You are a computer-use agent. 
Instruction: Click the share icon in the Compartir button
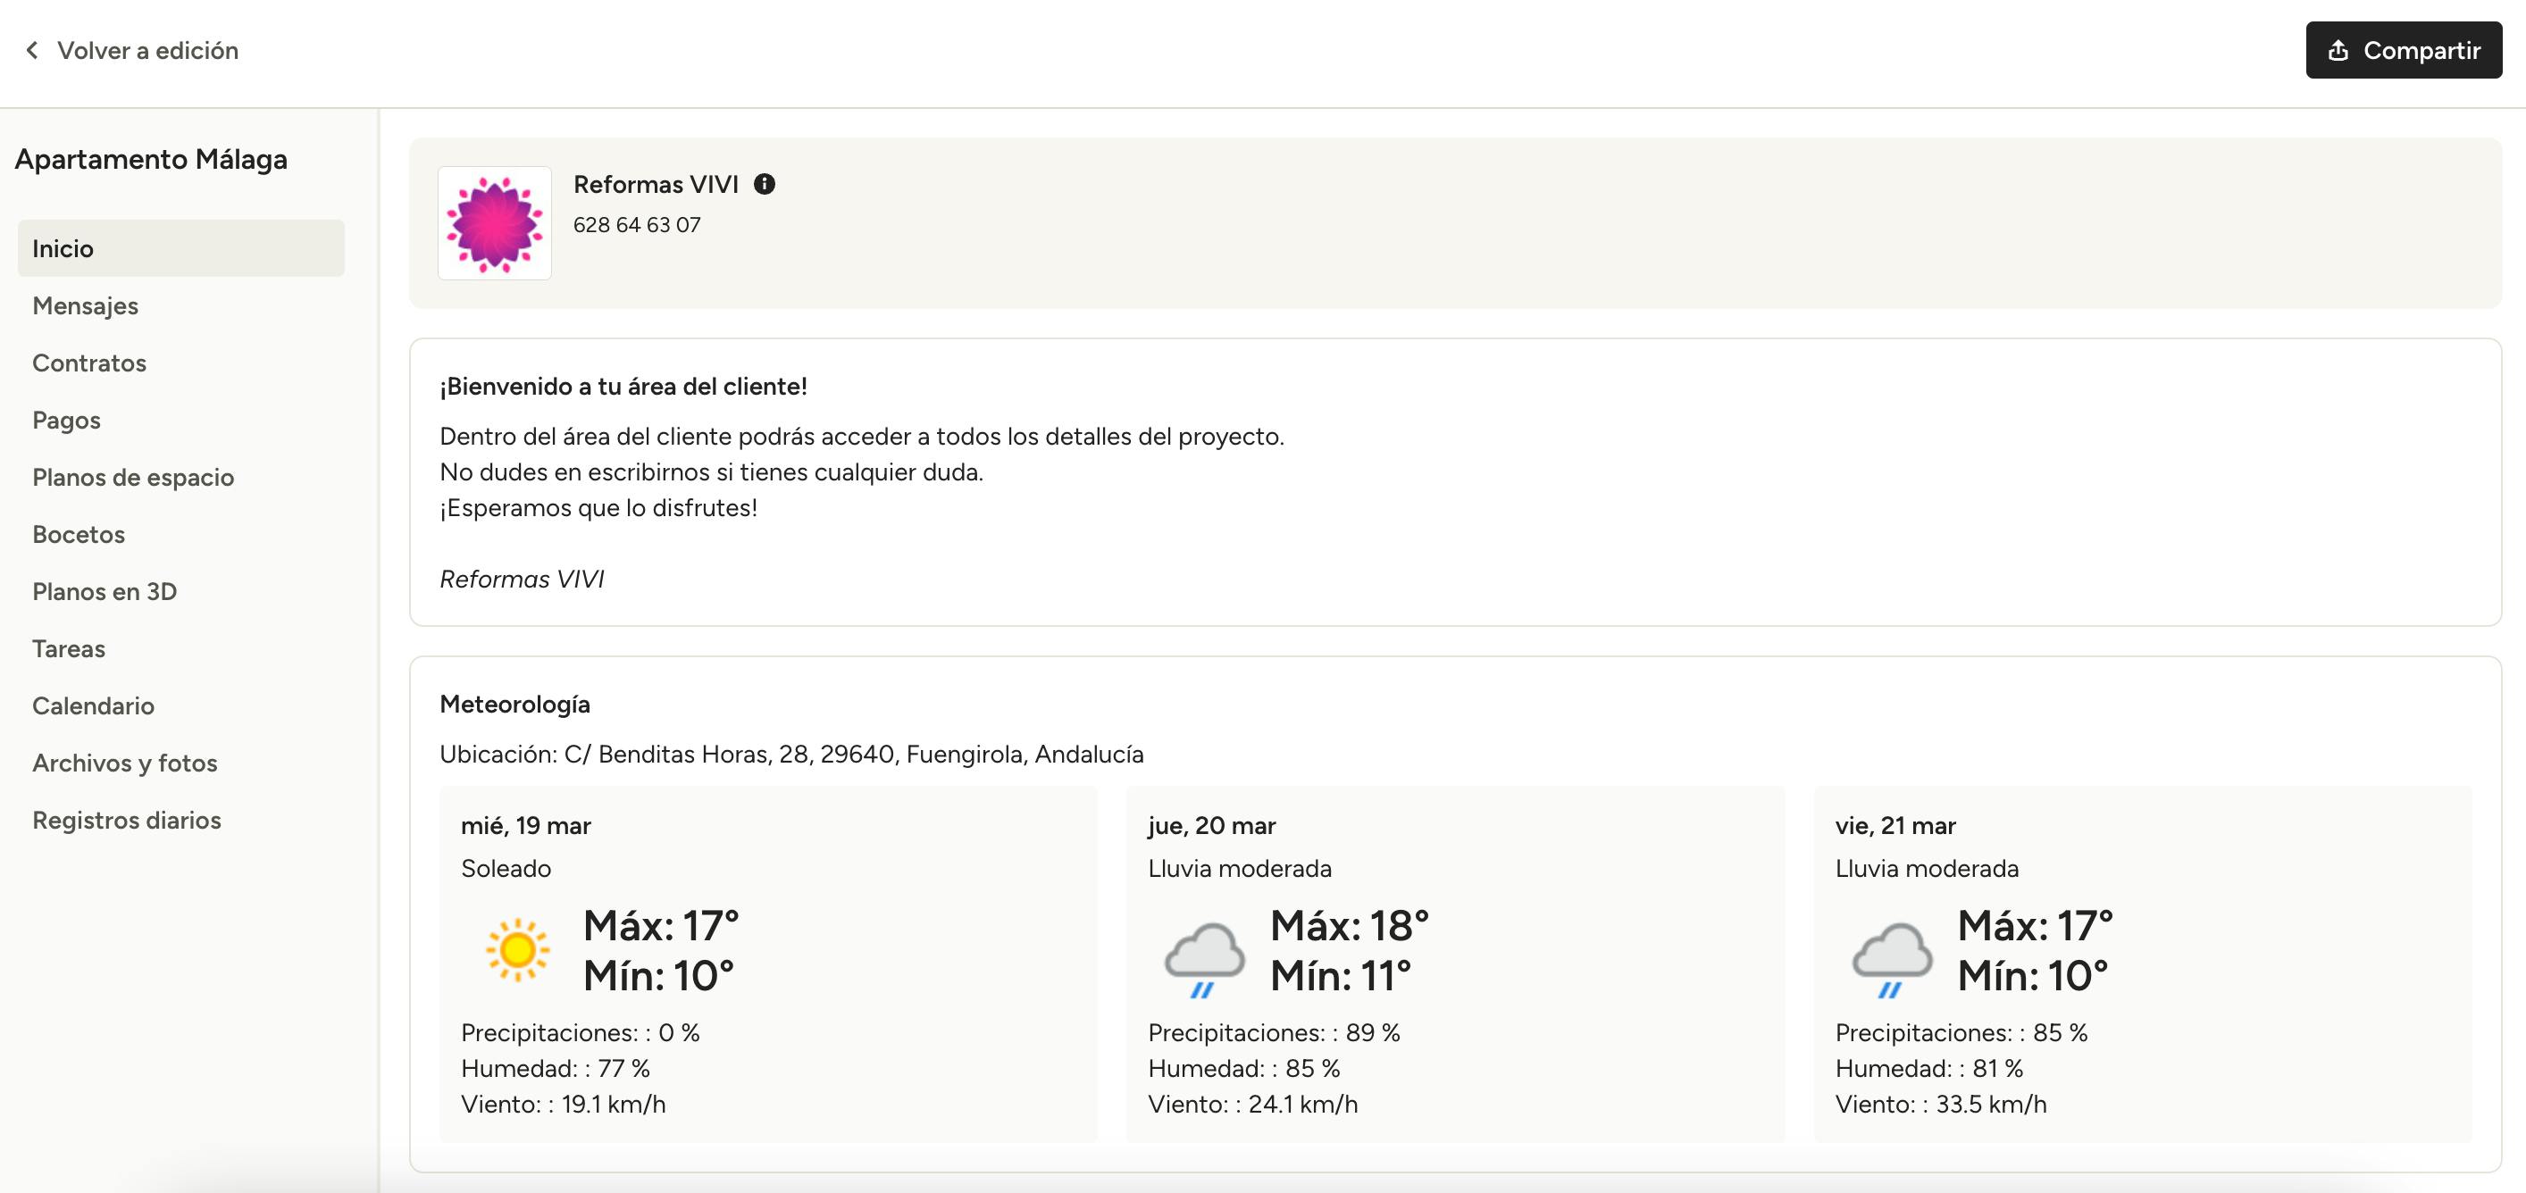pyautogui.click(x=2338, y=50)
